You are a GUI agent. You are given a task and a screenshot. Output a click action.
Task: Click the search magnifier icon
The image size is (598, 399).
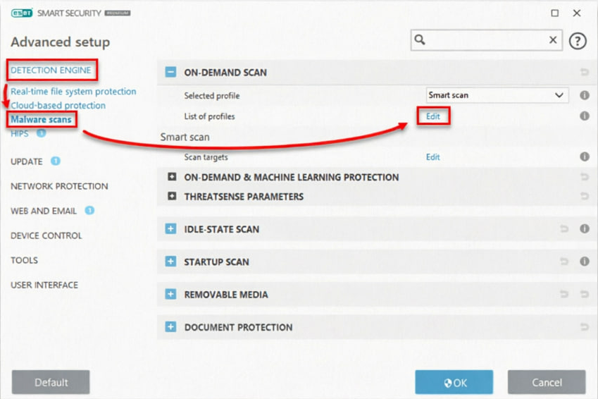coord(420,39)
